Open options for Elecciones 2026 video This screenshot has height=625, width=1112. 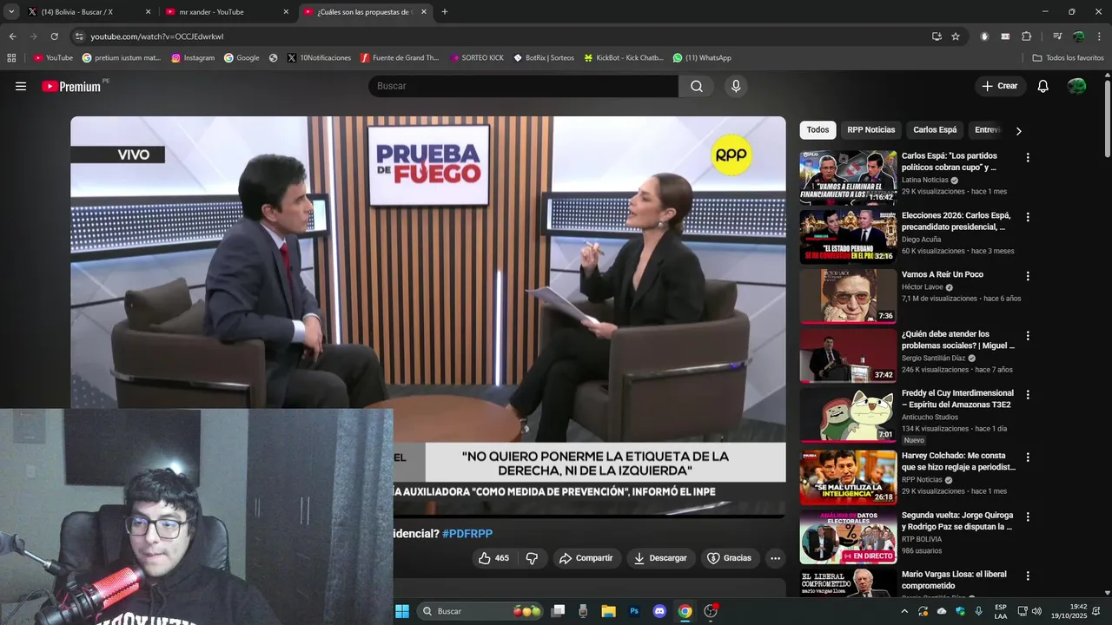pos(1028,217)
